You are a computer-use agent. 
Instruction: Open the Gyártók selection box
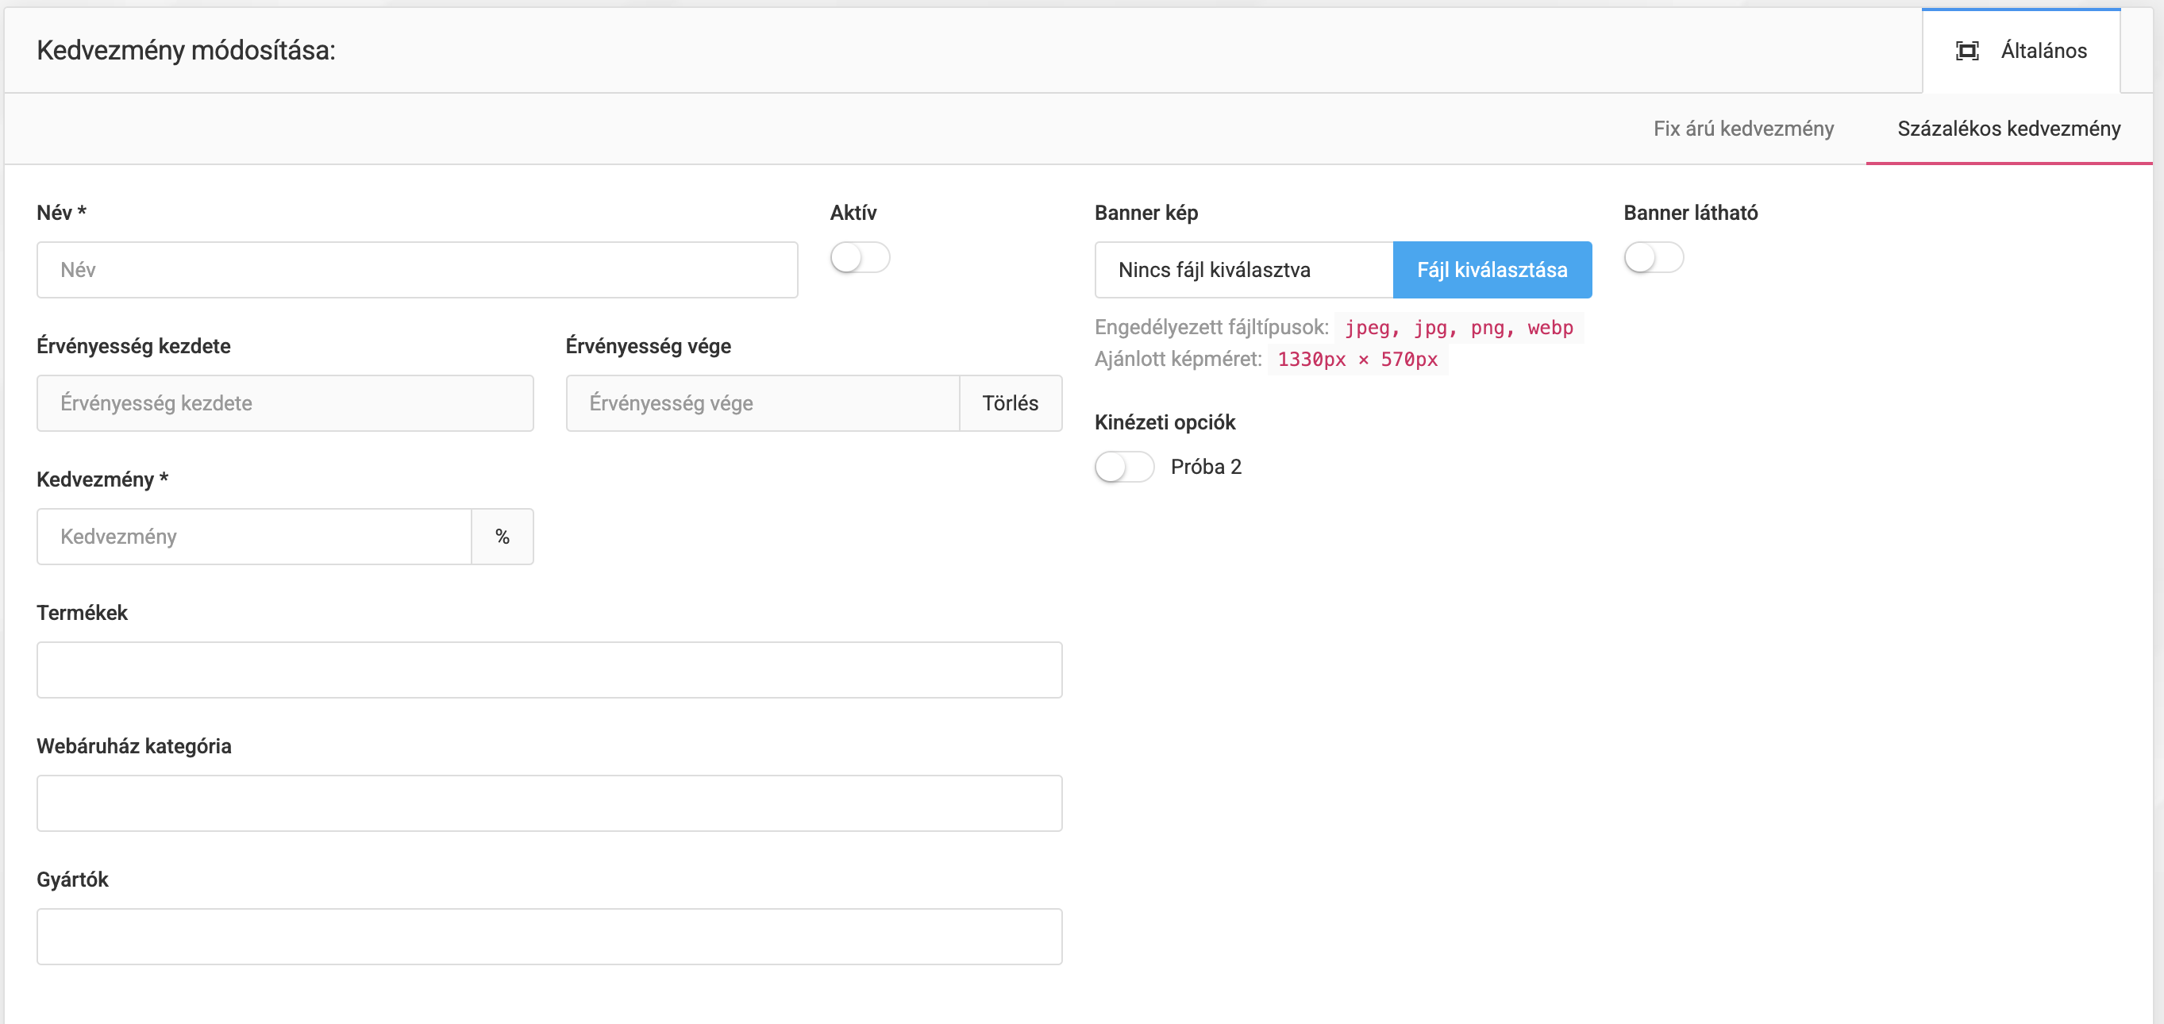click(549, 937)
